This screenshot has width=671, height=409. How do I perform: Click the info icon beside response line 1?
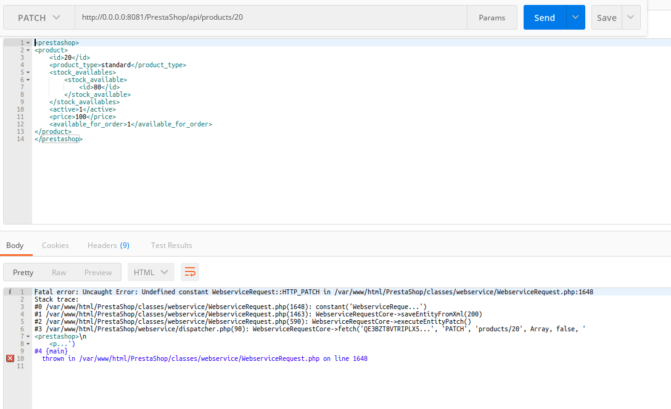tap(10, 291)
